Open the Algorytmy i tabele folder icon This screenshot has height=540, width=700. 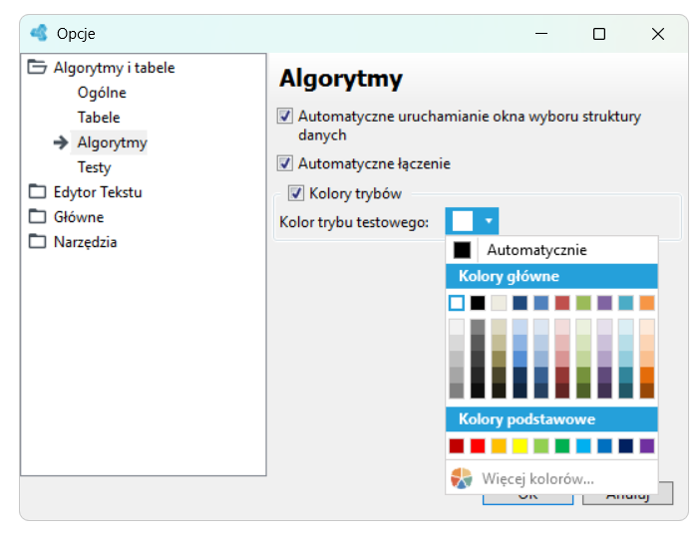point(37,67)
